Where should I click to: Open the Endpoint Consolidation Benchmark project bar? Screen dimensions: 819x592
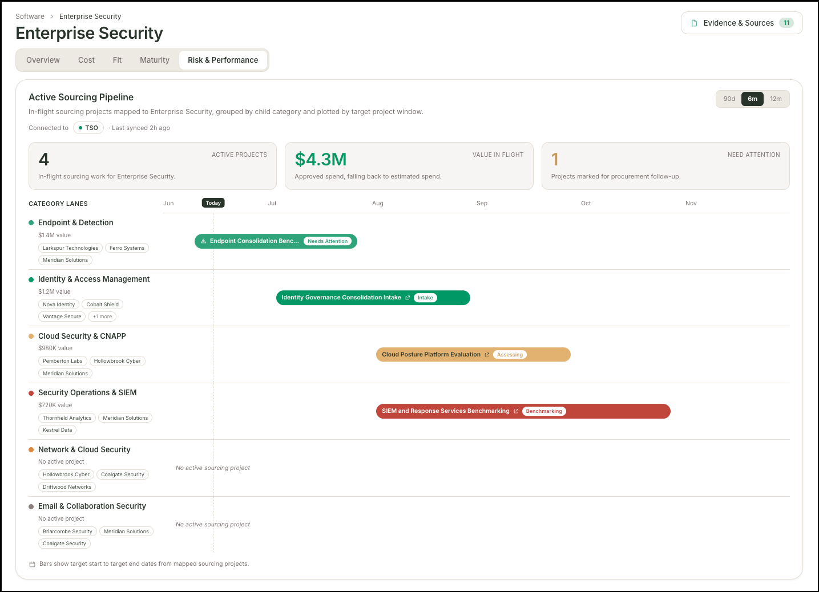click(276, 241)
